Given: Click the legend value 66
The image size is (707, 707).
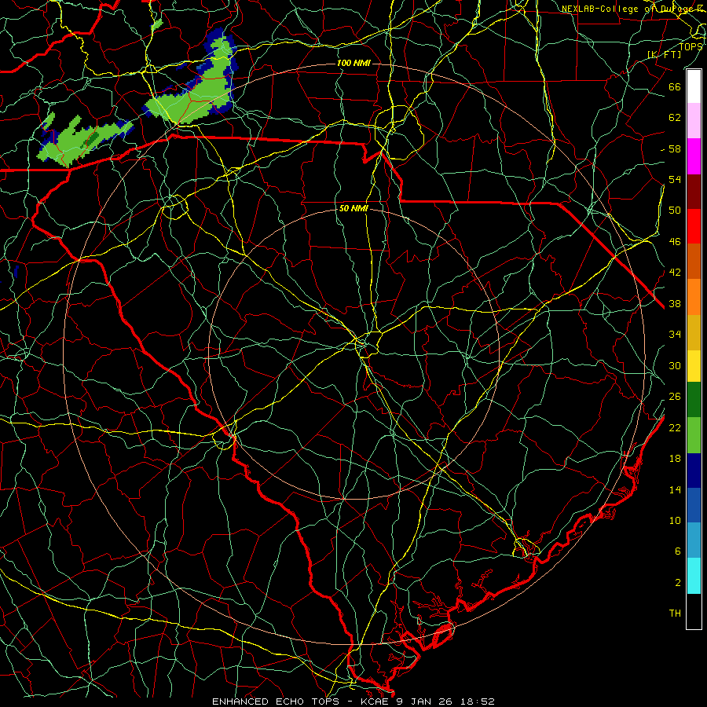Looking at the screenshot, I should tap(675, 86).
